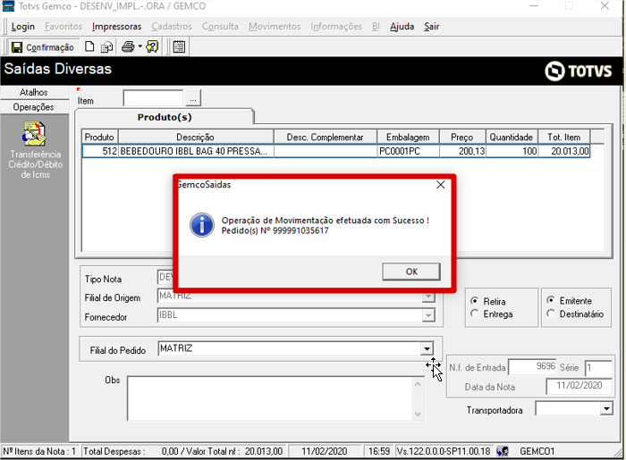The image size is (626, 460).
Task: Click the Preço column header
Action: (462, 138)
